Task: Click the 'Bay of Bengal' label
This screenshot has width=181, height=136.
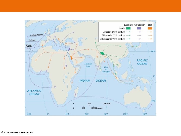Action: tap(106, 70)
